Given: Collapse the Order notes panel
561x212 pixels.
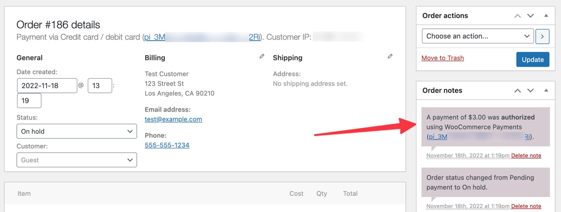Looking at the screenshot, I should click(x=546, y=91).
